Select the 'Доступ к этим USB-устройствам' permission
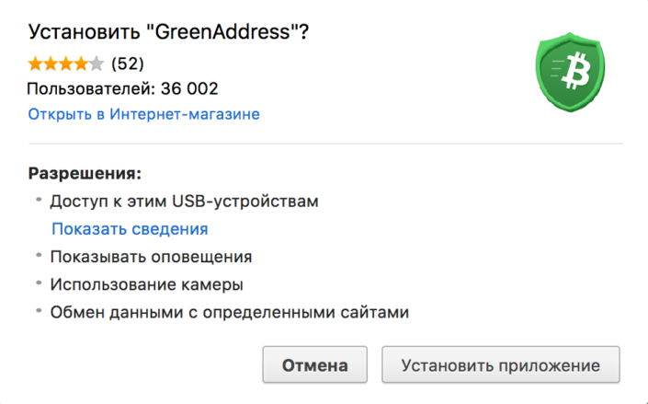 185,202
